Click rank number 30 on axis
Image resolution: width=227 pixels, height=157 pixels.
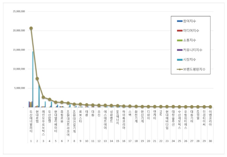click(x=210, y=141)
